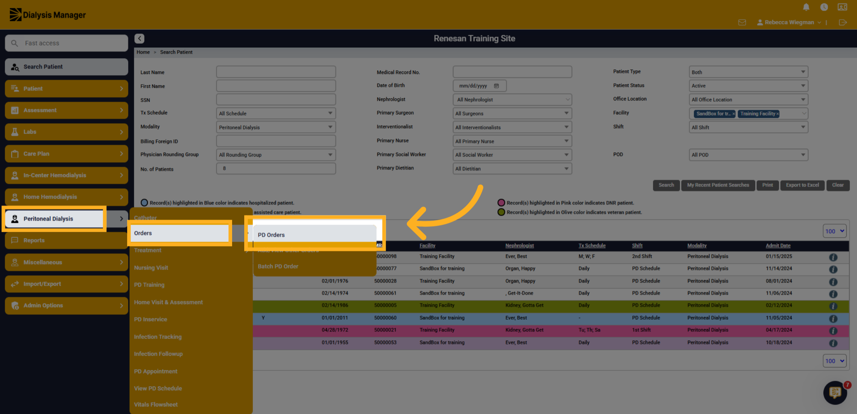Open the notifications bell icon

(x=806, y=7)
